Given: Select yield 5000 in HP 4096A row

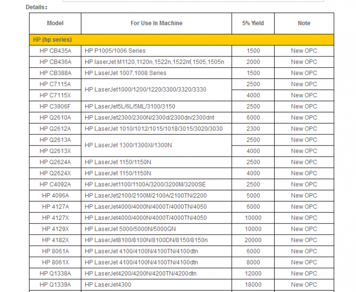Looking at the screenshot, I should click(x=253, y=195).
